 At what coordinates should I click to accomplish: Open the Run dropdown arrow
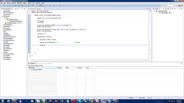tap(20, 5)
